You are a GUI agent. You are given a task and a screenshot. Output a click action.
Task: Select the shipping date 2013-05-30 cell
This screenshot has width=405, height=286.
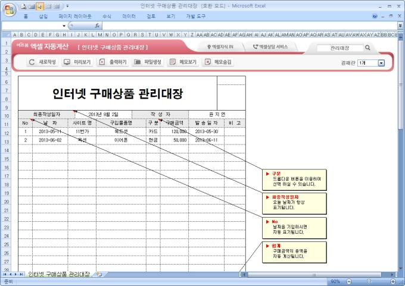click(x=207, y=131)
